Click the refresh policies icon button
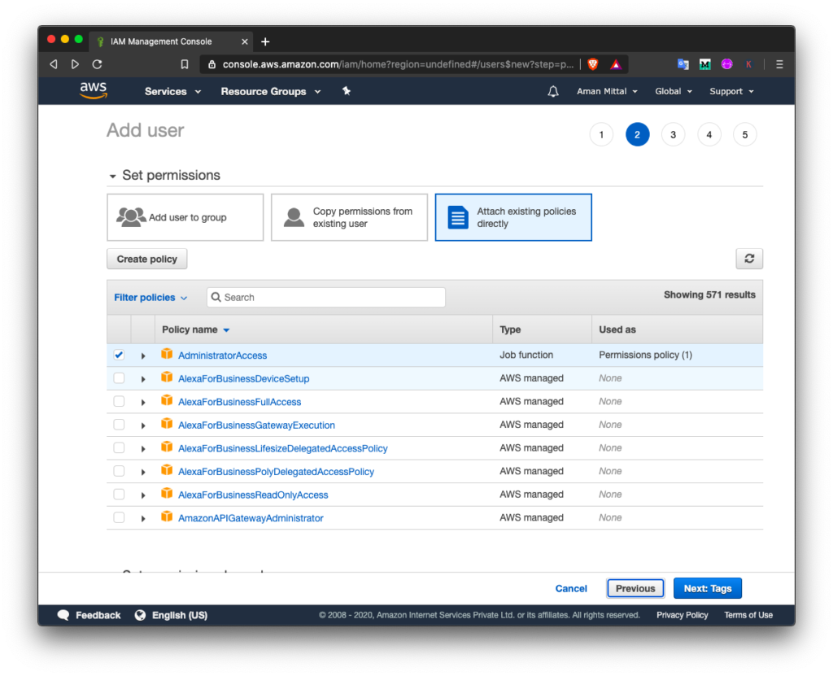Screen dimensions: 833x676 [x=749, y=259]
